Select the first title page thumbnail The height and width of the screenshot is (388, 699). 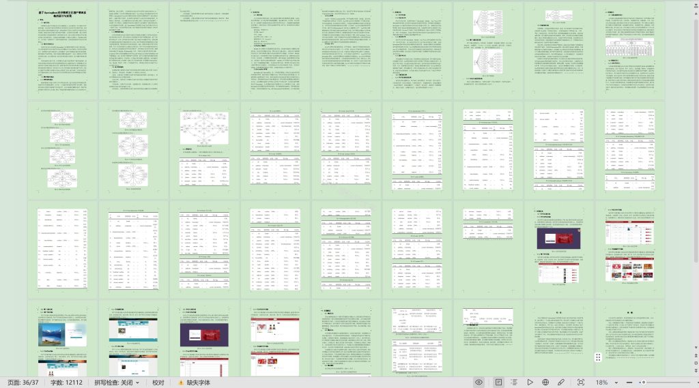(62, 50)
